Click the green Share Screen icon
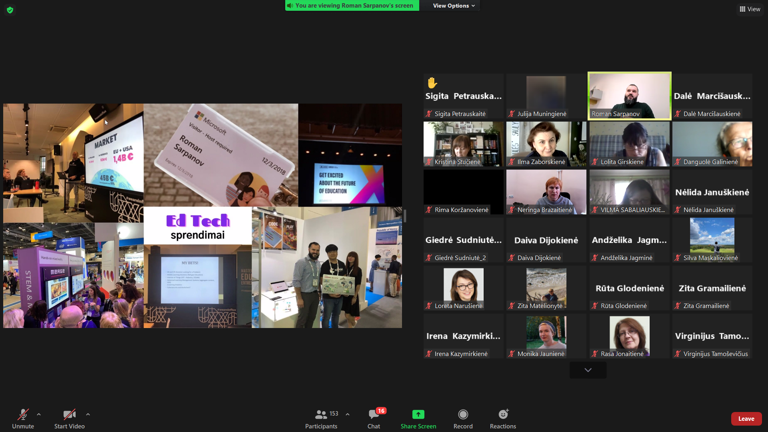This screenshot has width=768, height=432. [418, 415]
